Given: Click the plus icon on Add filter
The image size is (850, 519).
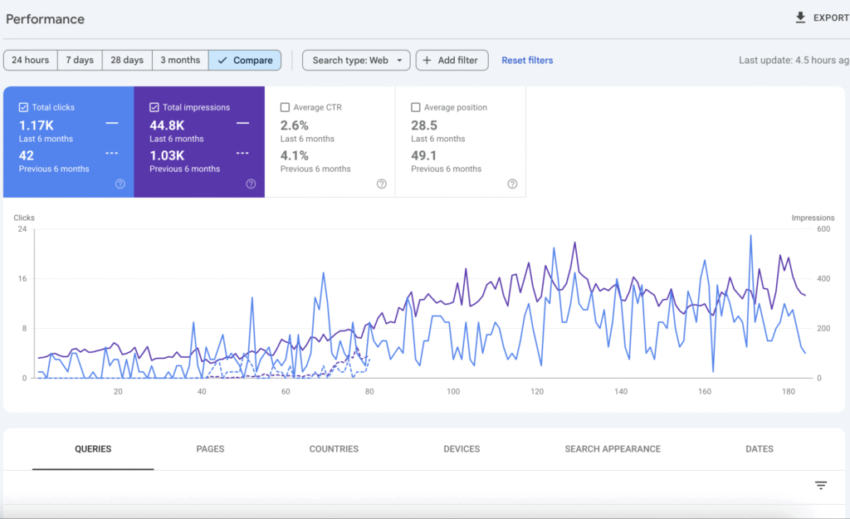Looking at the screenshot, I should (x=427, y=61).
